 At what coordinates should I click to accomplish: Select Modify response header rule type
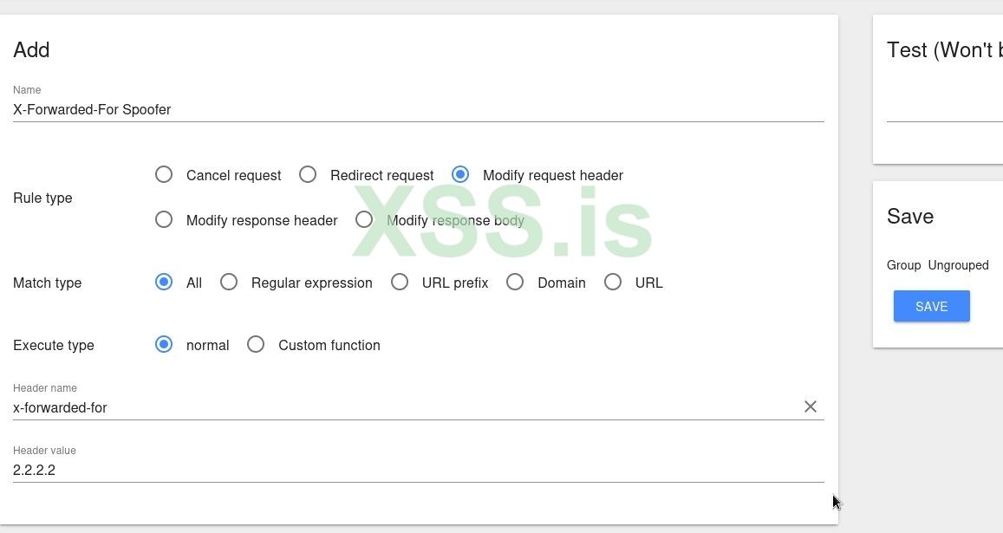tap(164, 220)
